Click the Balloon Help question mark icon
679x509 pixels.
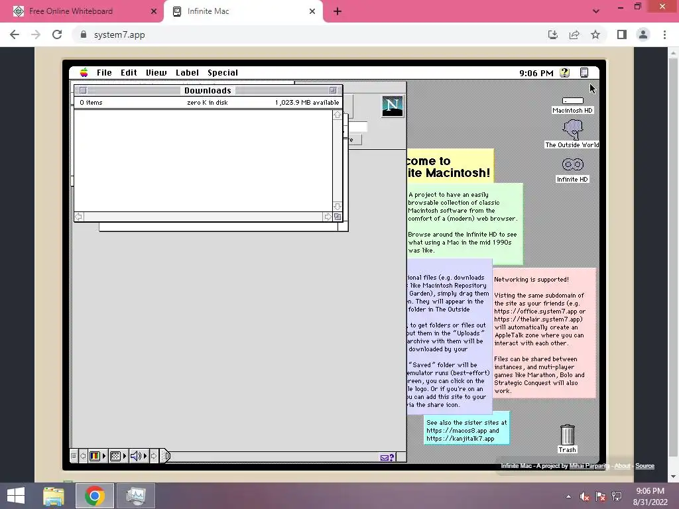565,73
